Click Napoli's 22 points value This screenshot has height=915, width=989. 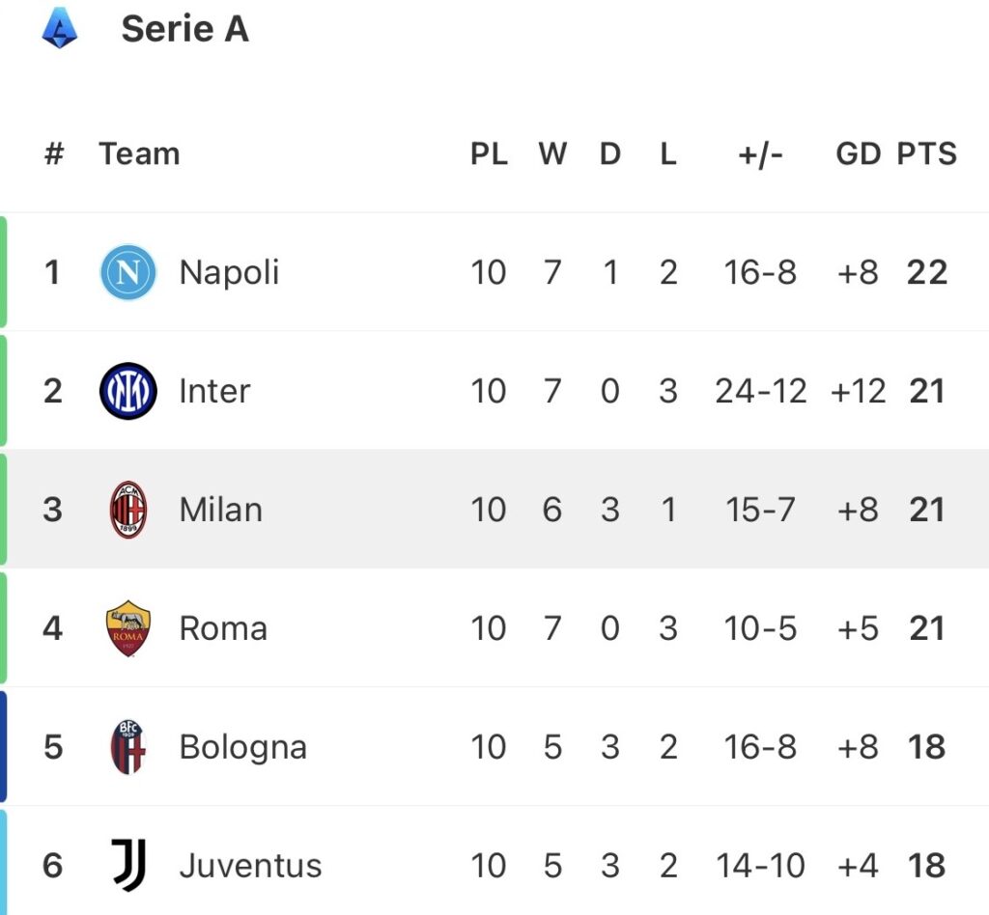point(926,272)
